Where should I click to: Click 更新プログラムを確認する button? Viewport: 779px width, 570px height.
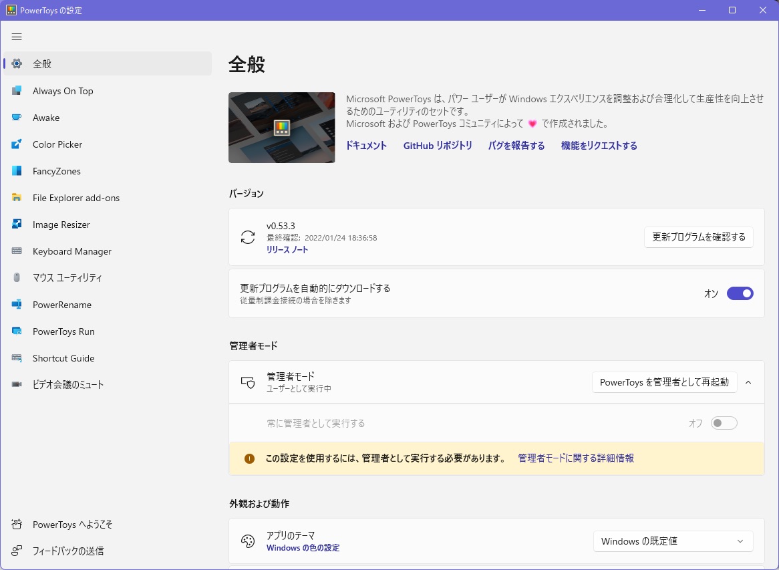[699, 237]
